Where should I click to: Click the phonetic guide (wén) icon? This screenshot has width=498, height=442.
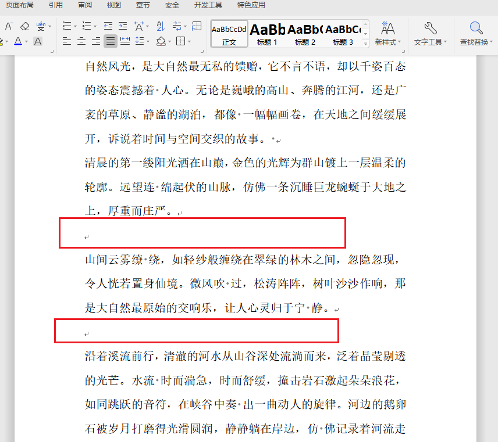pos(41,26)
